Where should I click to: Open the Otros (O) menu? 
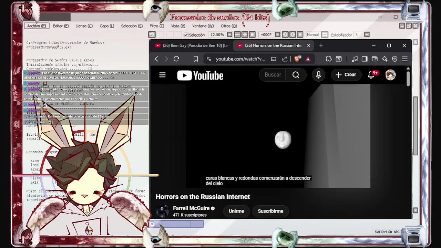[229, 26]
